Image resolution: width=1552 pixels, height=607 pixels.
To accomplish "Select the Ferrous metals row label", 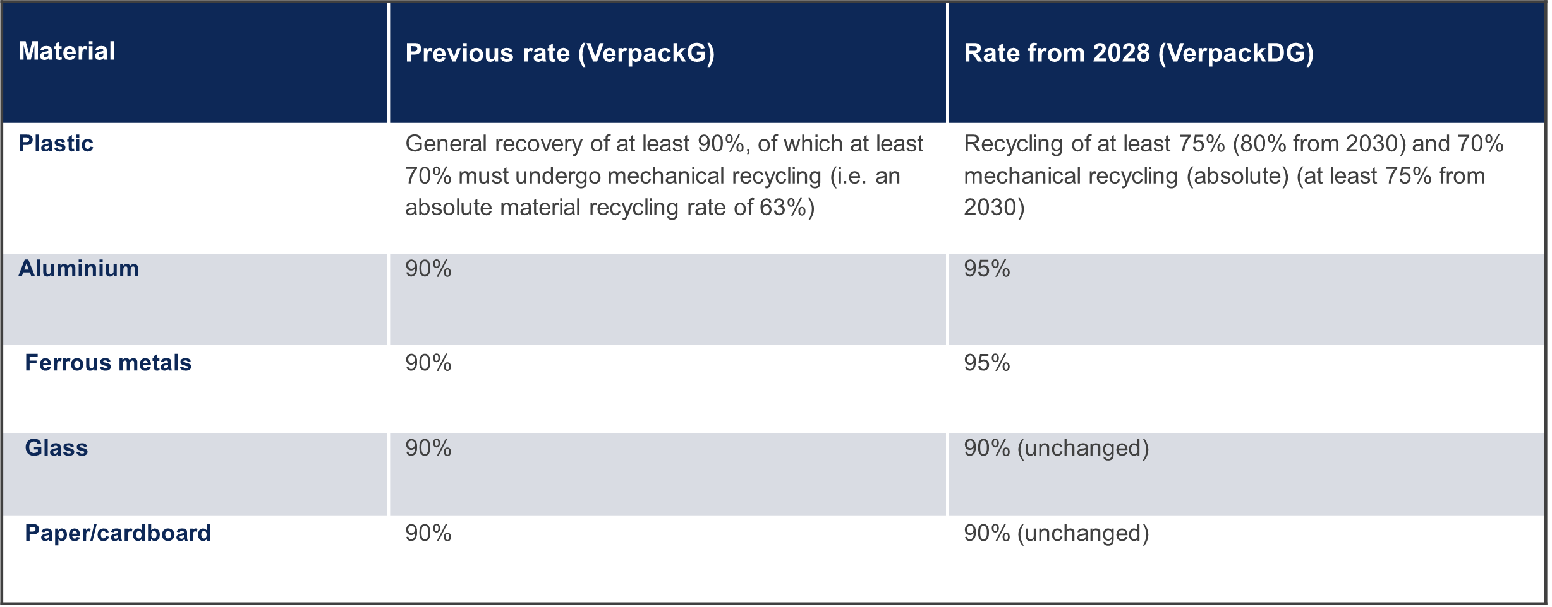I will [108, 363].
